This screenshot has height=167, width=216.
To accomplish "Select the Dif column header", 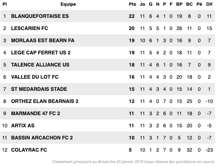I will point(209,4).
